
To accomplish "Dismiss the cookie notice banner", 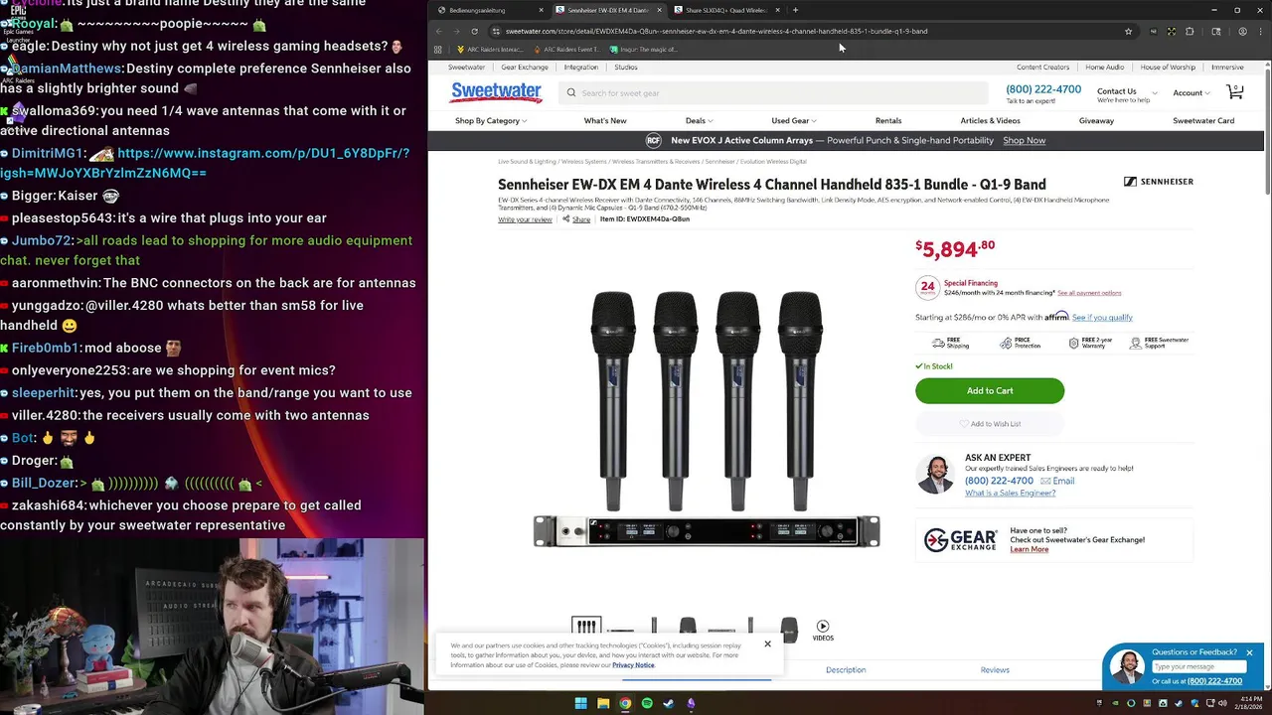I will coord(767,644).
